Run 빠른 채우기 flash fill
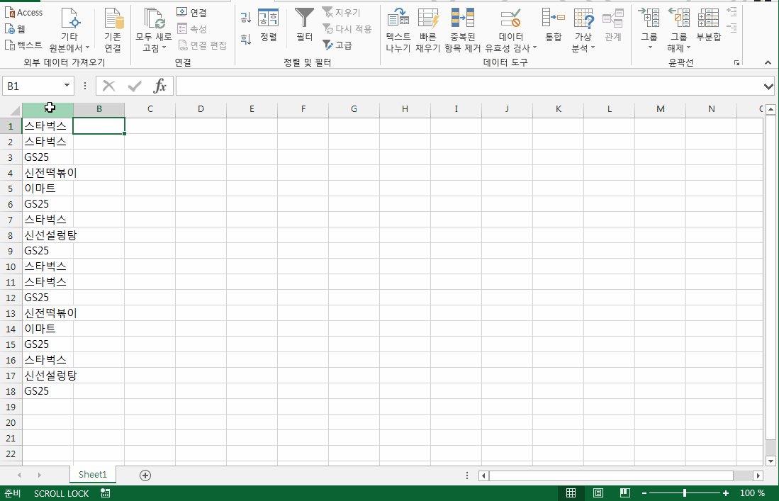The width and height of the screenshot is (779, 501). tap(427, 30)
